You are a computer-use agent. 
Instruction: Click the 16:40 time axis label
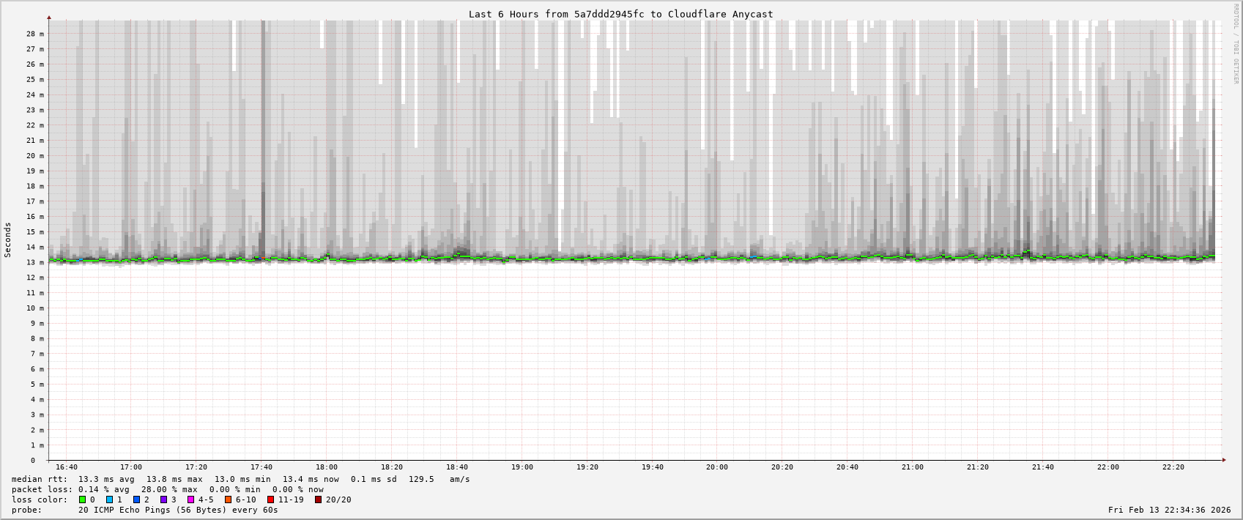coord(67,467)
